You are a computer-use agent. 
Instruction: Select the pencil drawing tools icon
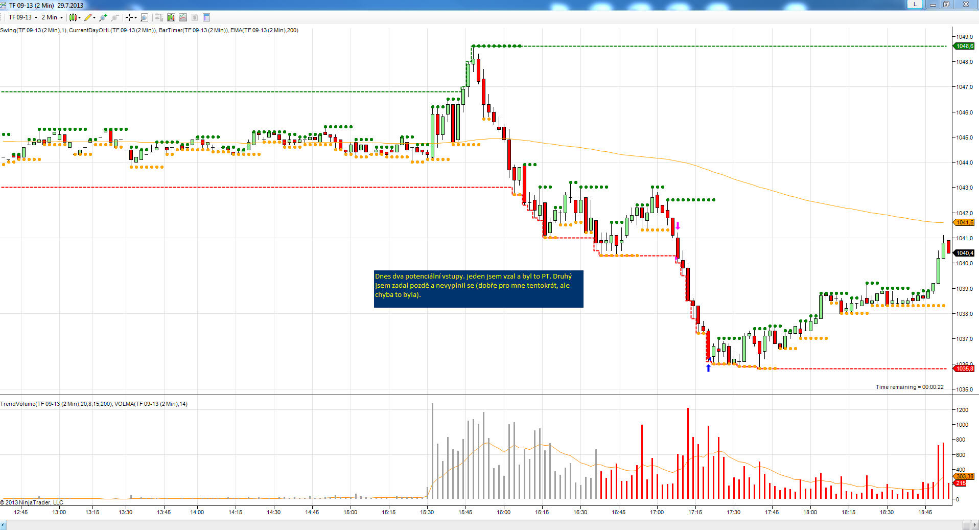click(x=88, y=17)
